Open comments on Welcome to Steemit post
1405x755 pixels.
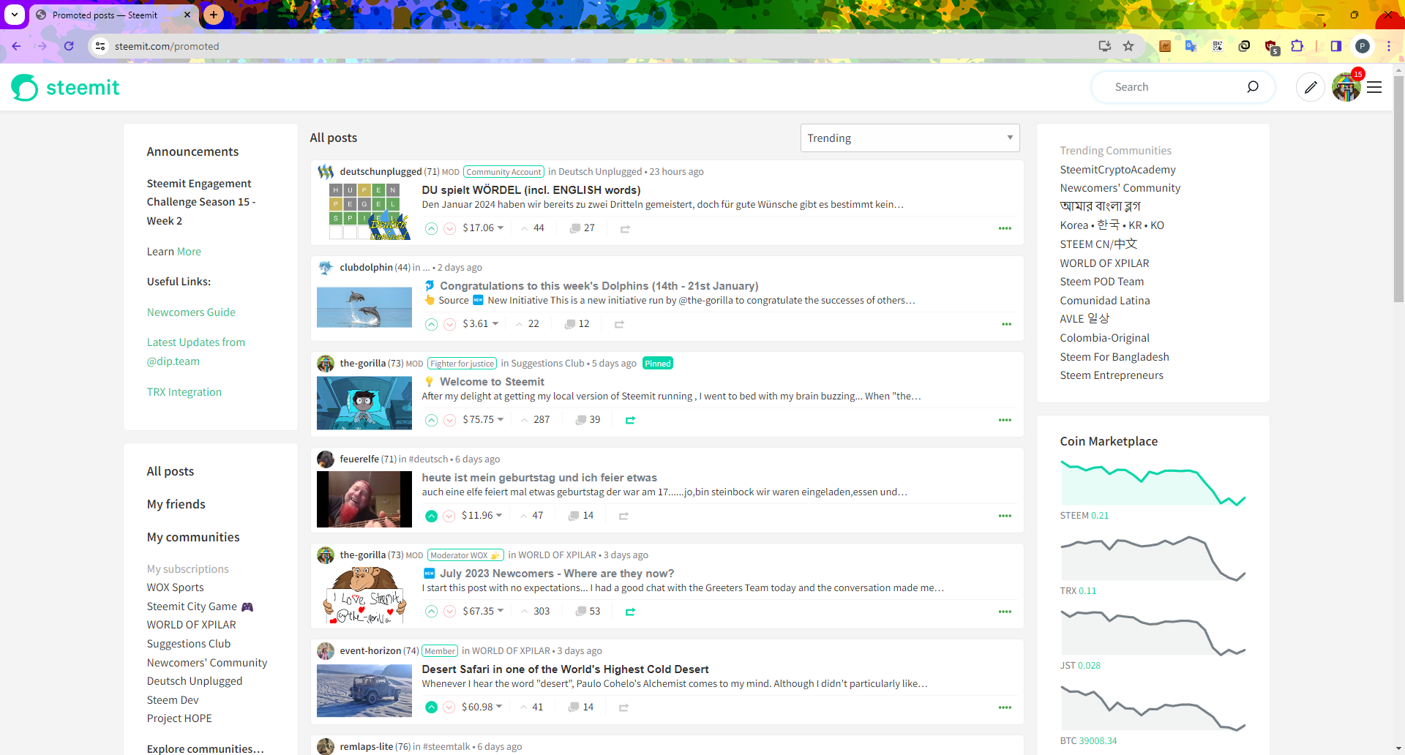[588, 420]
